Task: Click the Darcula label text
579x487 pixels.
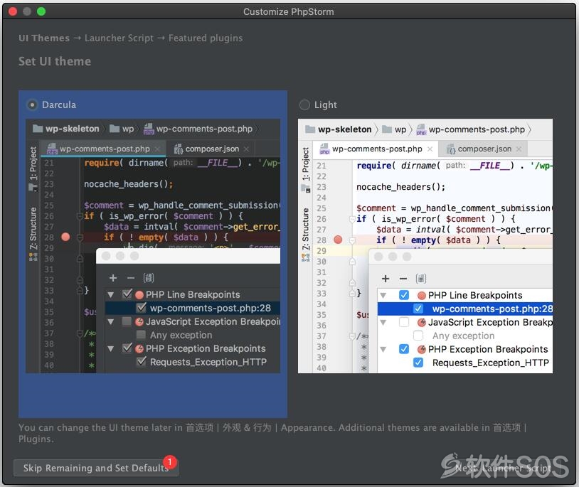Action: 59,105
